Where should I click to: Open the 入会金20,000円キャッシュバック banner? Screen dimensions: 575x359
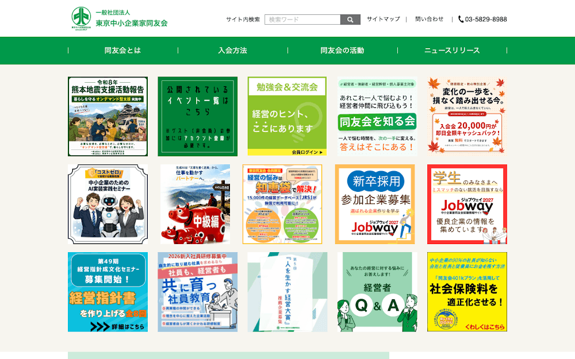467,117
